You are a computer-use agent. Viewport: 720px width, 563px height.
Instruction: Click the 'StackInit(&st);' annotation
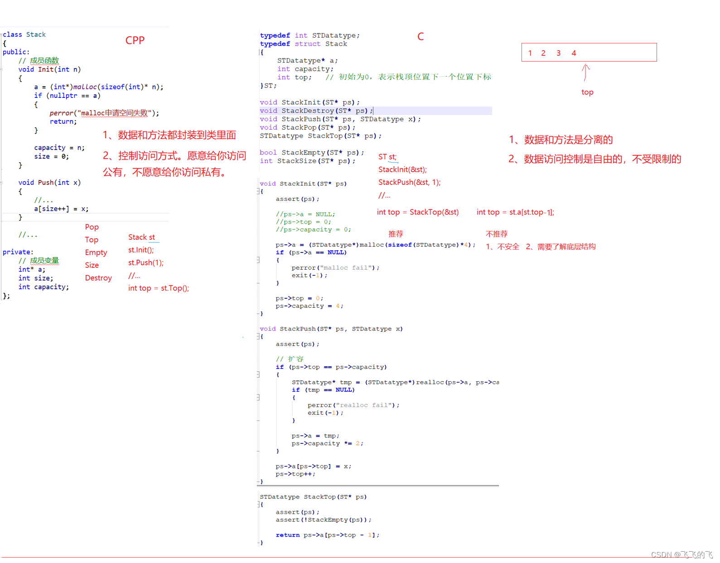point(402,170)
